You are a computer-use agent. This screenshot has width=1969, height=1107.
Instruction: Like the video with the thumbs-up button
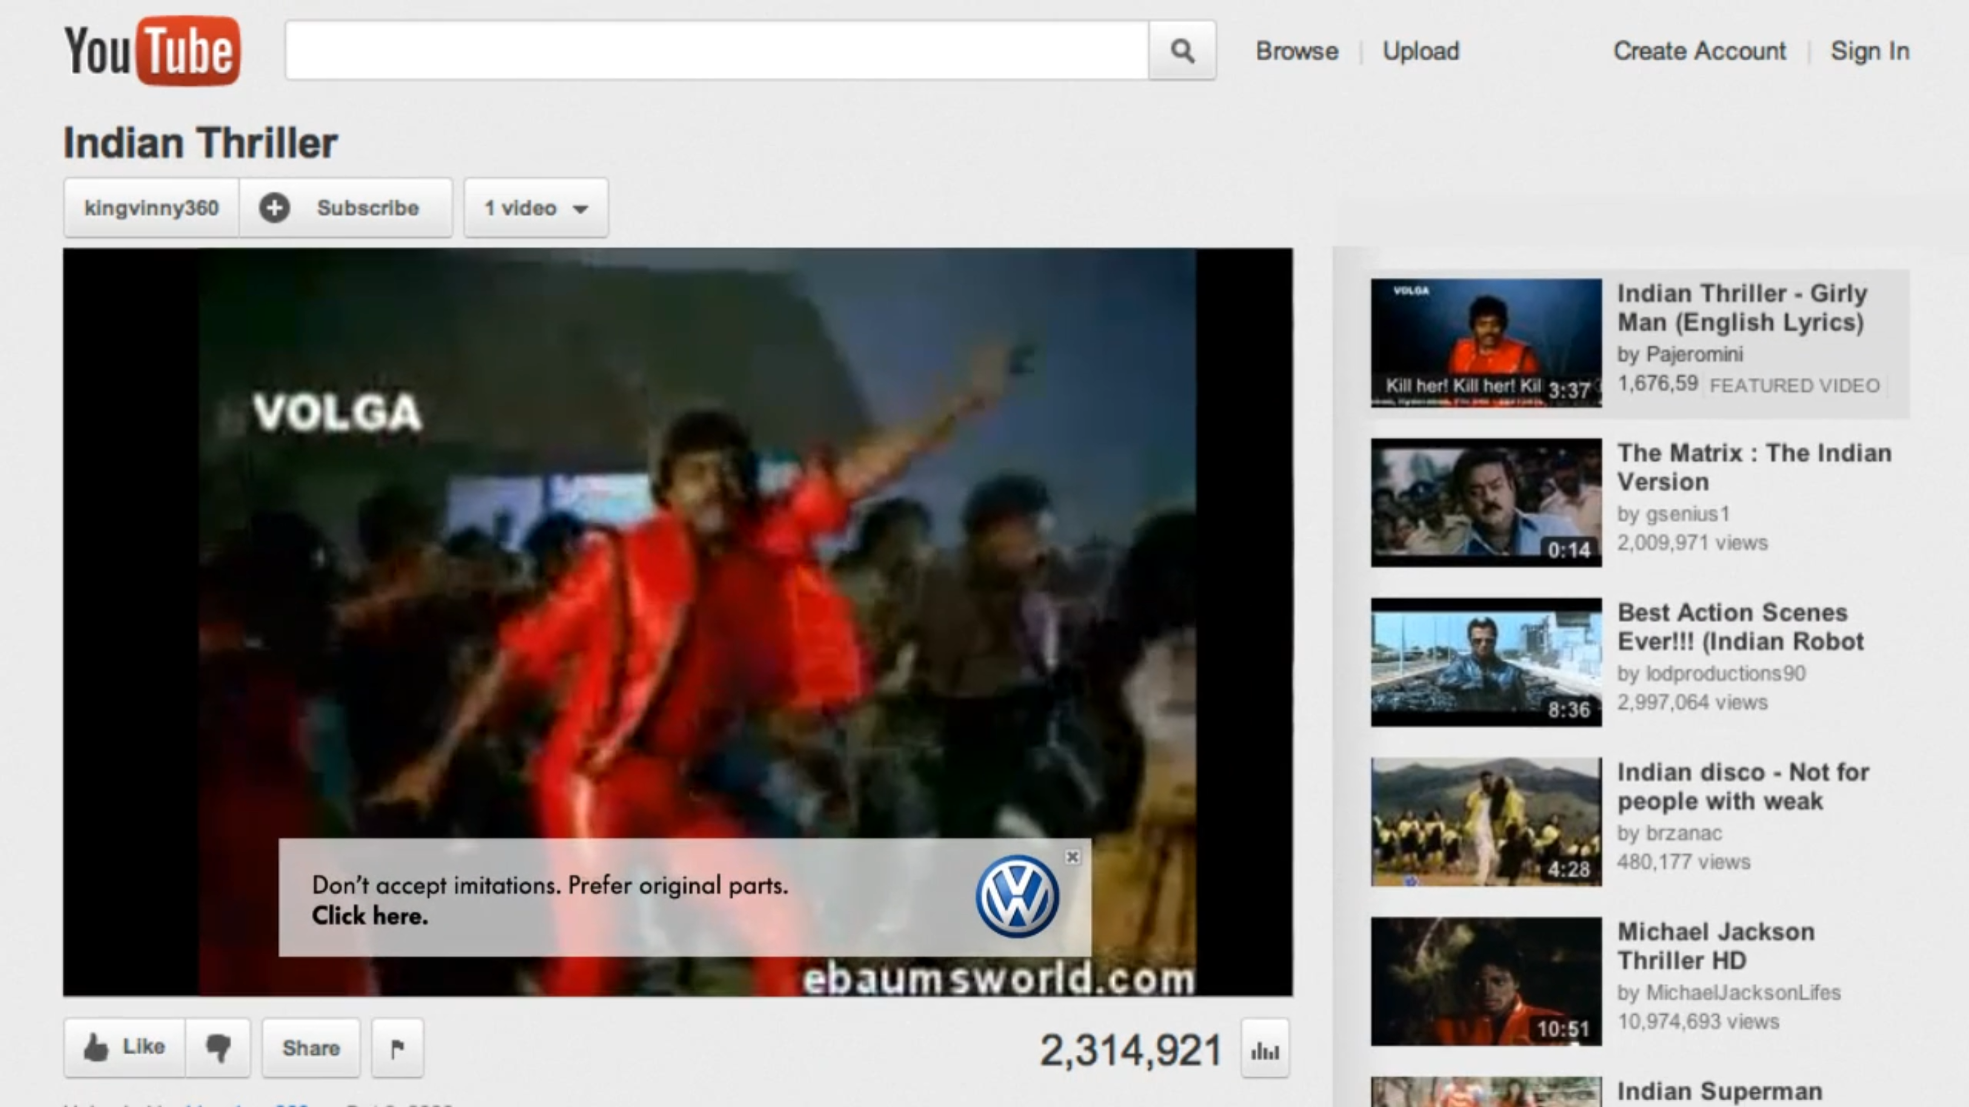125,1048
